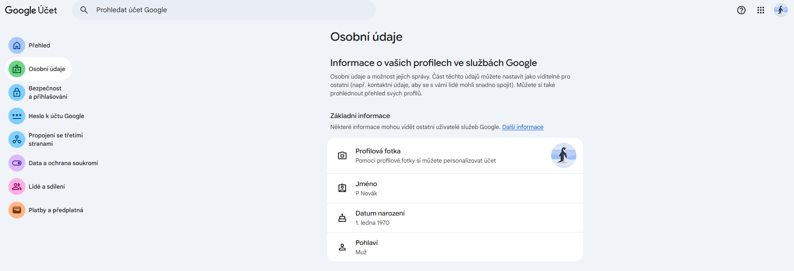Open the Jméno row showing P Novák
The width and height of the screenshot is (794, 271).
point(455,188)
